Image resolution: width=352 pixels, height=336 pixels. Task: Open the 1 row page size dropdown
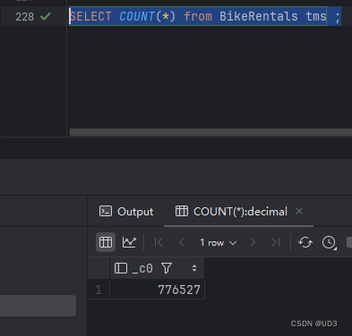[x=219, y=242]
